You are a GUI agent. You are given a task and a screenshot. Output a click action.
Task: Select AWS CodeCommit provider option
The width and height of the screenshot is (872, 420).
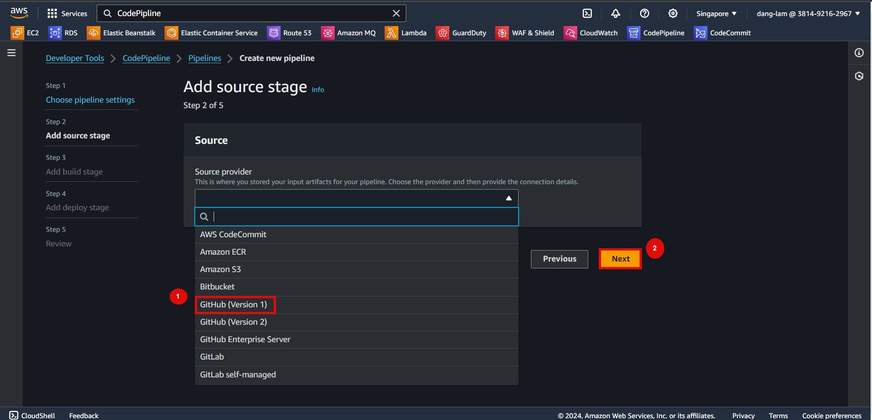357,235
